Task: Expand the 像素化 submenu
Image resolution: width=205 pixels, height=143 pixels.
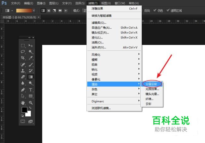Action: (114, 79)
